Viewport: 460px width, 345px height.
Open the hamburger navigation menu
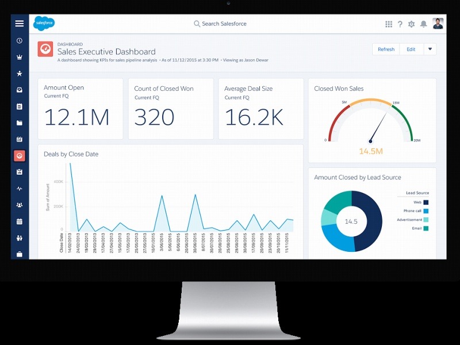point(20,24)
